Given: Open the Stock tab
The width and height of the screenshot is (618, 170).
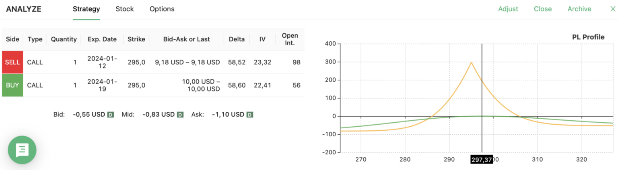Looking at the screenshot, I should pos(125,9).
